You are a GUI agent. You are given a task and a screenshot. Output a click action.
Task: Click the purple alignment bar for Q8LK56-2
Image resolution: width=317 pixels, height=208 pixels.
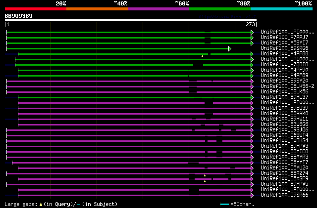pos(129,87)
